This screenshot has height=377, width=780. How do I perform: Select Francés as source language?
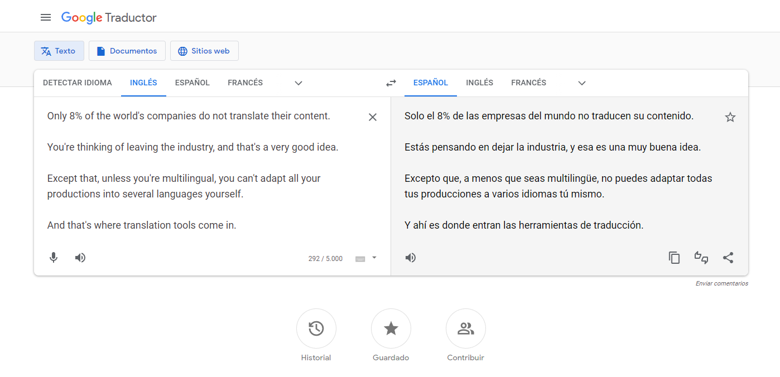click(x=245, y=83)
